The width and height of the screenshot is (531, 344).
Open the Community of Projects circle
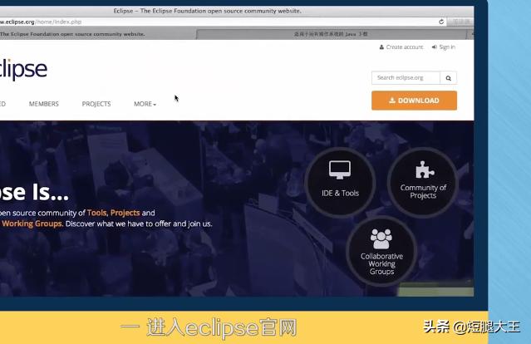[x=423, y=182]
